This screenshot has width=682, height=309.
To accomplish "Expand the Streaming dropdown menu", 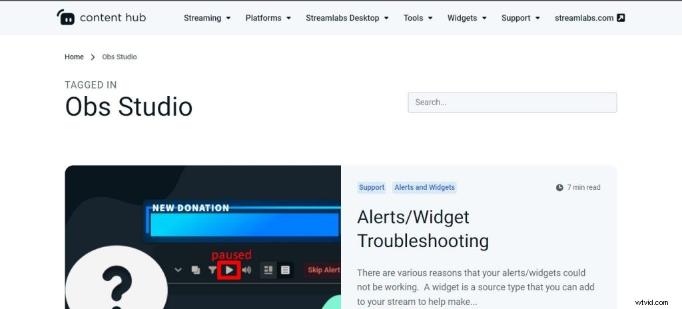I will [207, 18].
